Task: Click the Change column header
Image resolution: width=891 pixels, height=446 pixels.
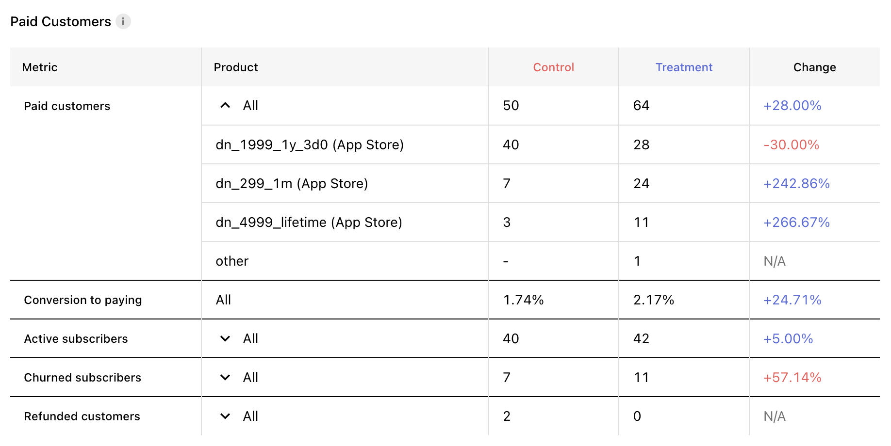Action: [x=815, y=67]
